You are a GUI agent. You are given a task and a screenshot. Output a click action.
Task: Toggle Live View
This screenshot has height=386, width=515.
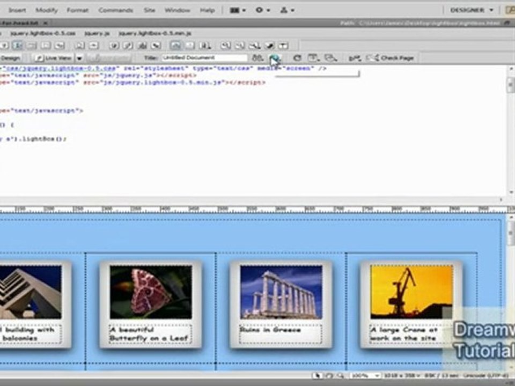coord(54,58)
